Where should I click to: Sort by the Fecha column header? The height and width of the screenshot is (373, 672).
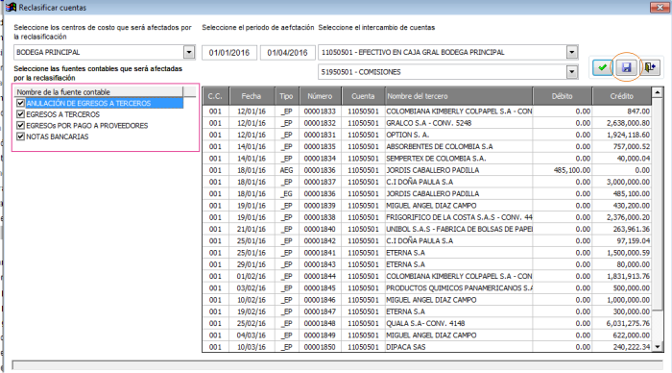click(252, 96)
